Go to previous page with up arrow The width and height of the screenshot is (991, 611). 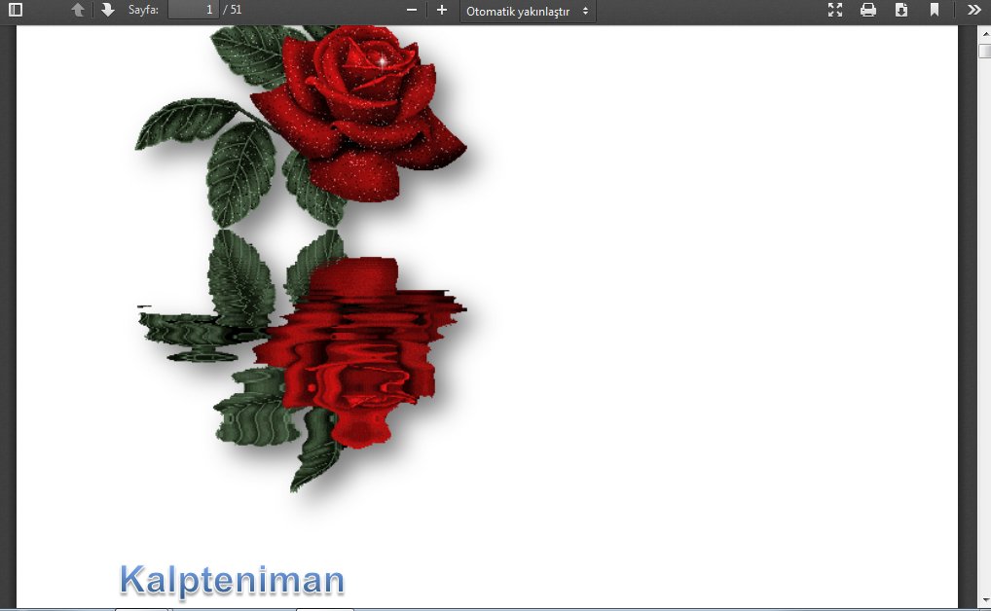coord(78,10)
